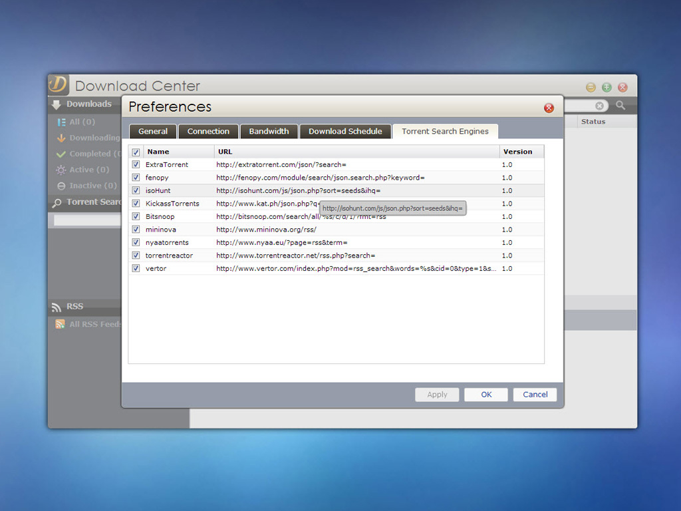The image size is (681, 511).
Task: Click the All RSS Feeds orange icon
Action: coord(60,324)
